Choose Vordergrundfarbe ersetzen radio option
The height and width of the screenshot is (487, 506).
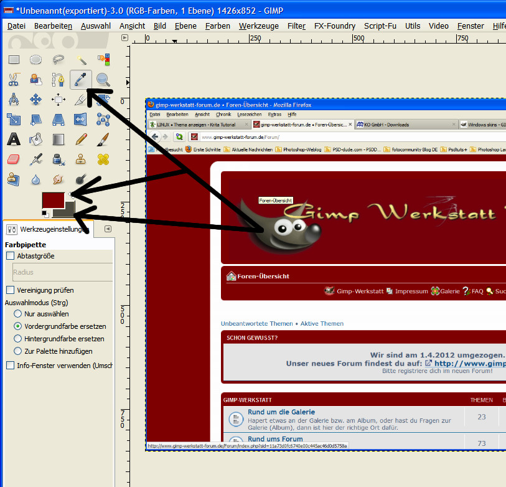tap(18, 326)
